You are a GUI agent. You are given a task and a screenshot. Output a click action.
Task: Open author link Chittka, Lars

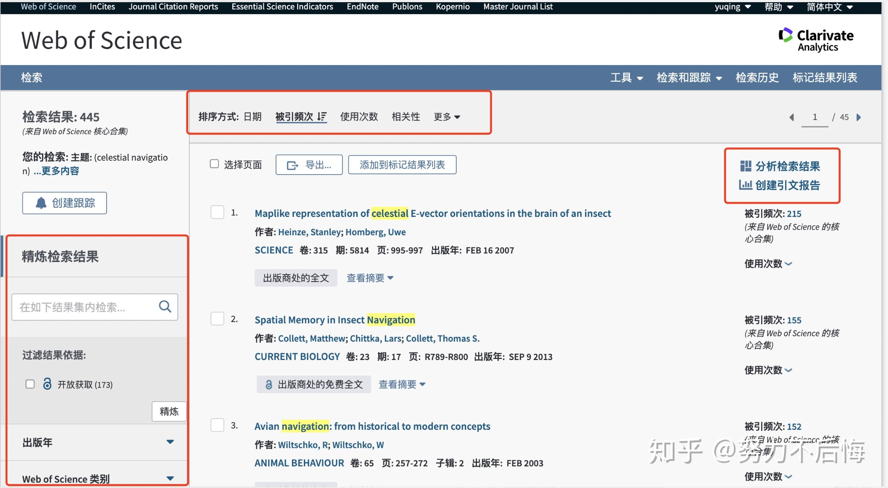click(x=376, y=338)
